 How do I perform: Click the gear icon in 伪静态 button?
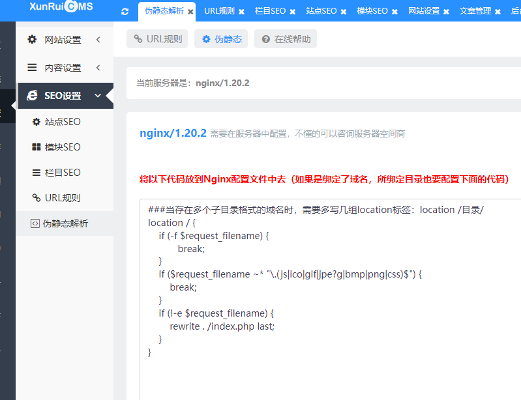[x=206, y=39]
